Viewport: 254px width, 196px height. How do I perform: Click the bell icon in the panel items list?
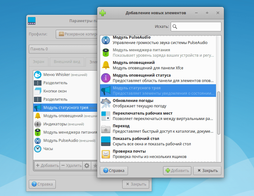click(x=38, y=116)
